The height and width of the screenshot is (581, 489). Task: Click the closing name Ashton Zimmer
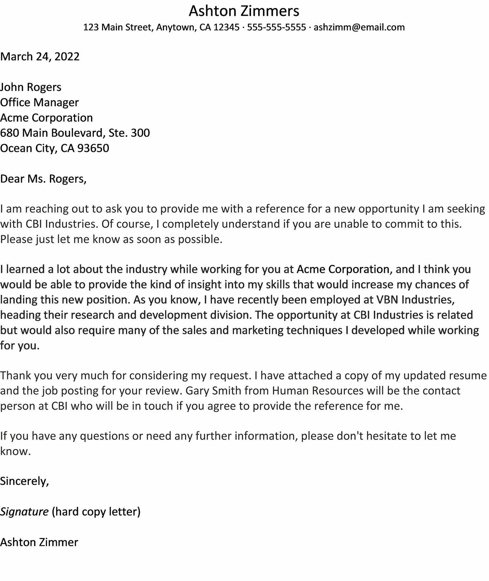39,542
